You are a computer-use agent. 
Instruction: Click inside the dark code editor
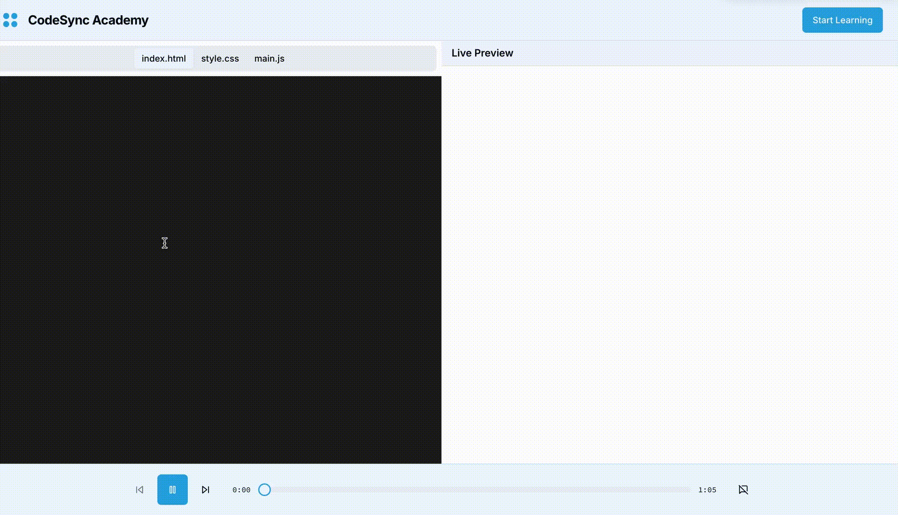click(x=220, y=270)
